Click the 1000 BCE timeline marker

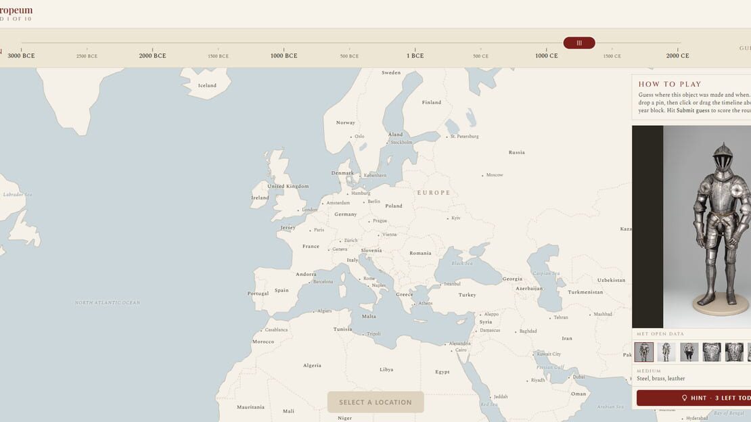(x=283, y=55)
